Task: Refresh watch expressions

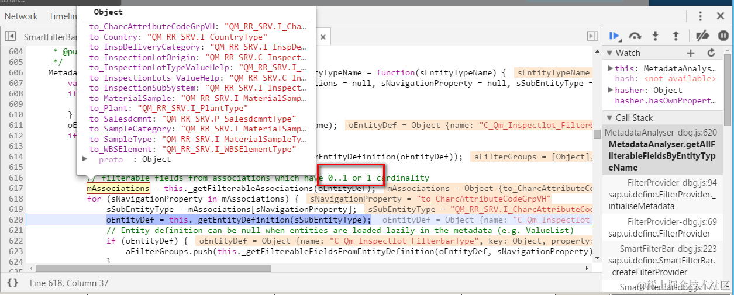Action: click(x=711, y=53)
